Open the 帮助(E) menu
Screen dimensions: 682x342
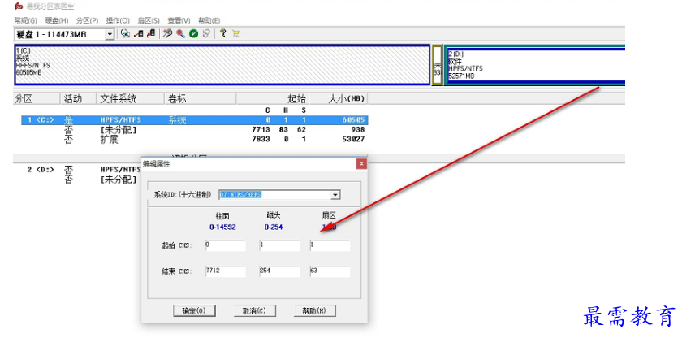click(209, 20)
